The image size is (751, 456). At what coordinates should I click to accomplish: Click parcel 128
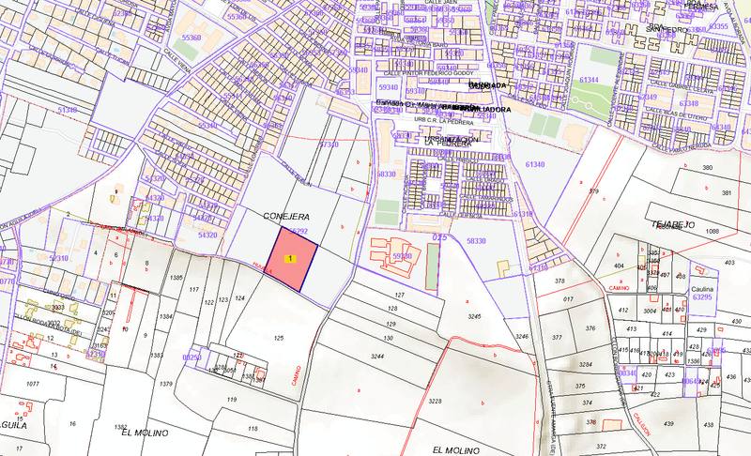click(392, 309)
